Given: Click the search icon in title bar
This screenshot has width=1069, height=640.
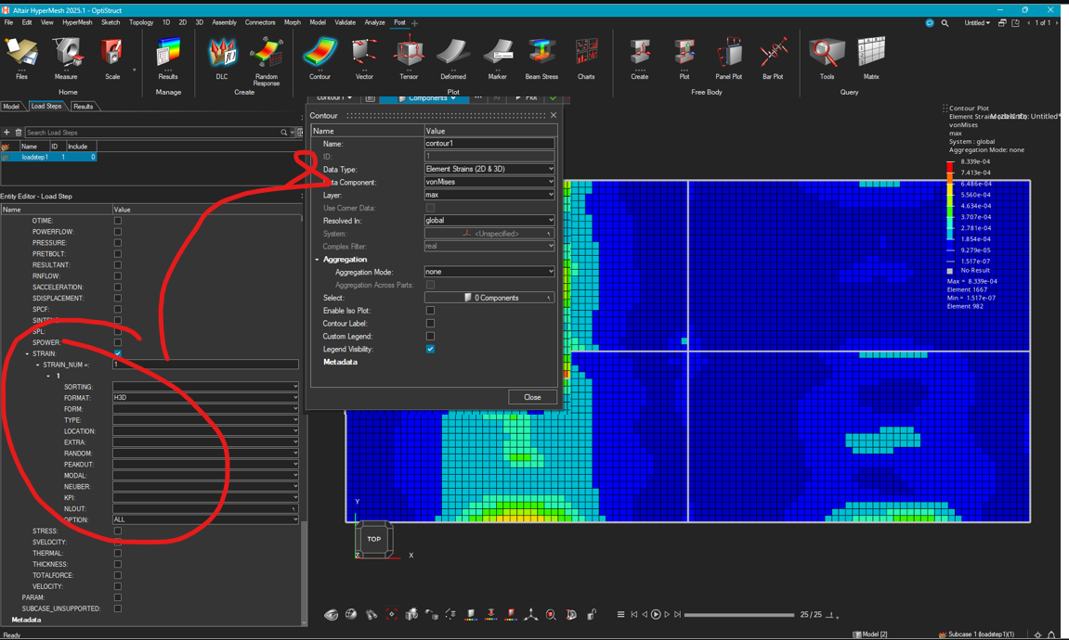Looking at the screenshot, I should 945,22.
